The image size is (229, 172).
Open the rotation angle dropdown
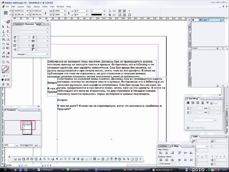87,11
